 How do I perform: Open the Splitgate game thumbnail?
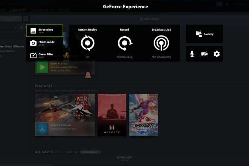143,115
